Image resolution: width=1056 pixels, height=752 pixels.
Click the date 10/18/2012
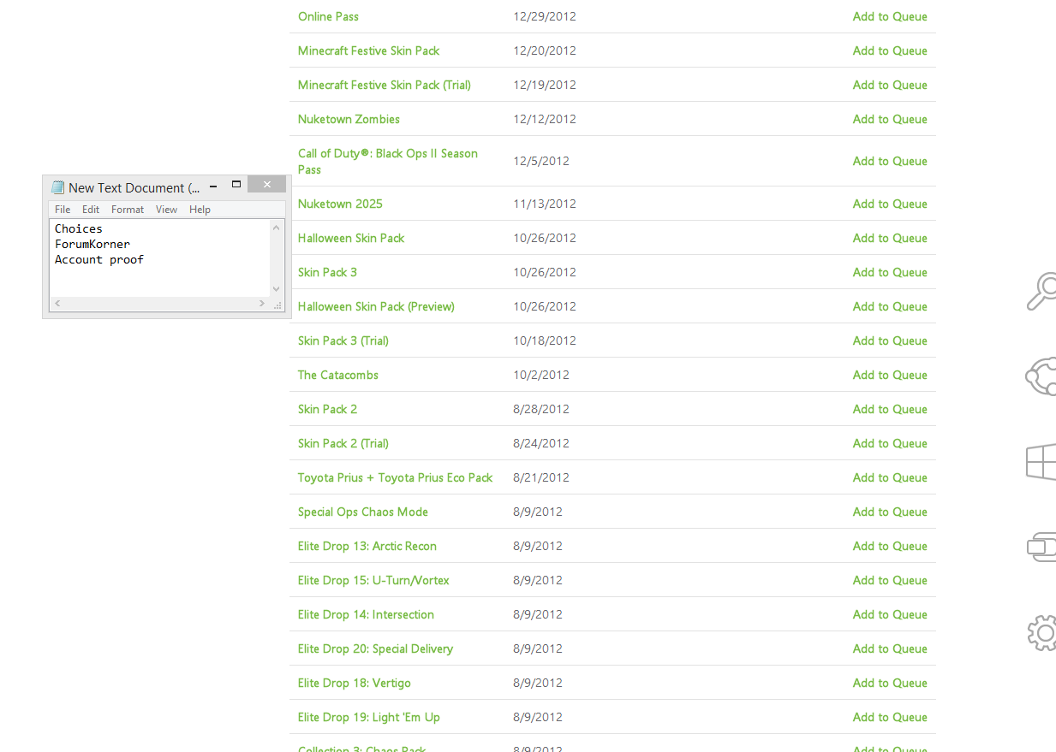coord(545,340)
